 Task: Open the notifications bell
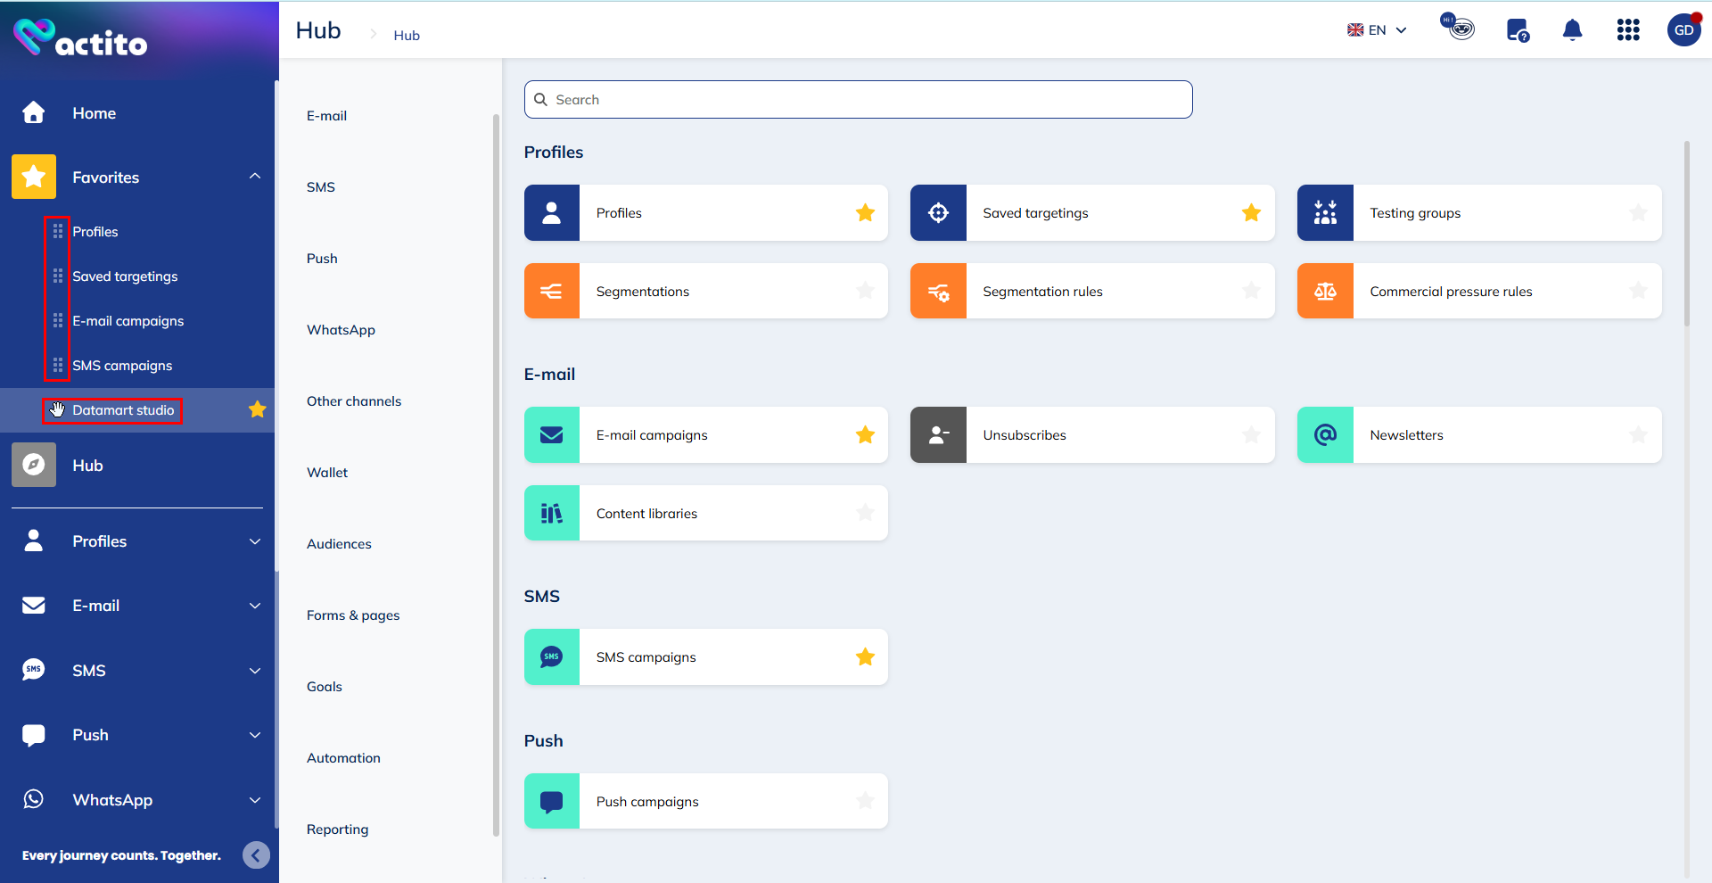pos(1572,29)
